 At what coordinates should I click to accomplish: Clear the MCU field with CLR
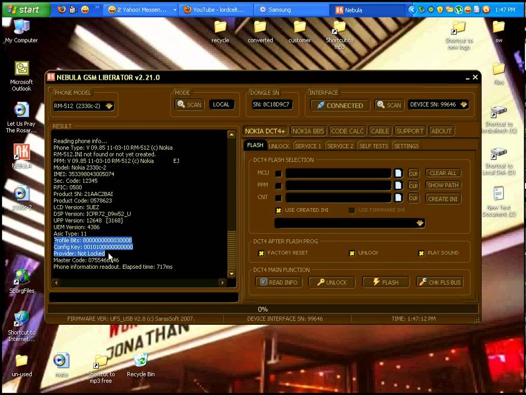[x=413, y=173]
